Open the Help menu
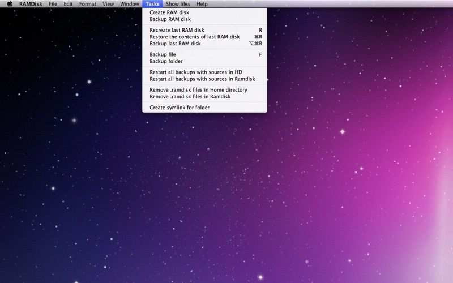 tap(202, 4)
